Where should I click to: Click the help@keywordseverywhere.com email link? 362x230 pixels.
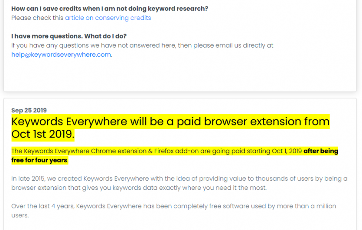click(61, 54)
